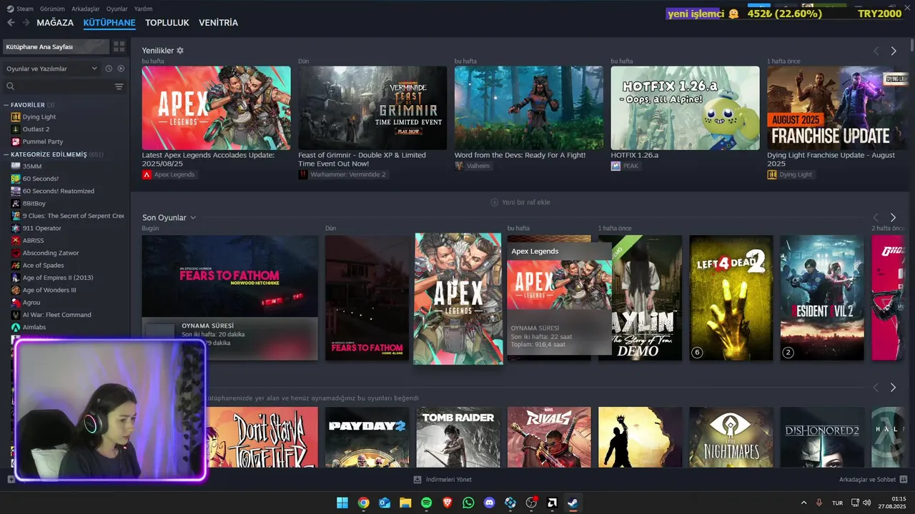
Task: Select Little Nightmares cover
Action: (731, 437)
